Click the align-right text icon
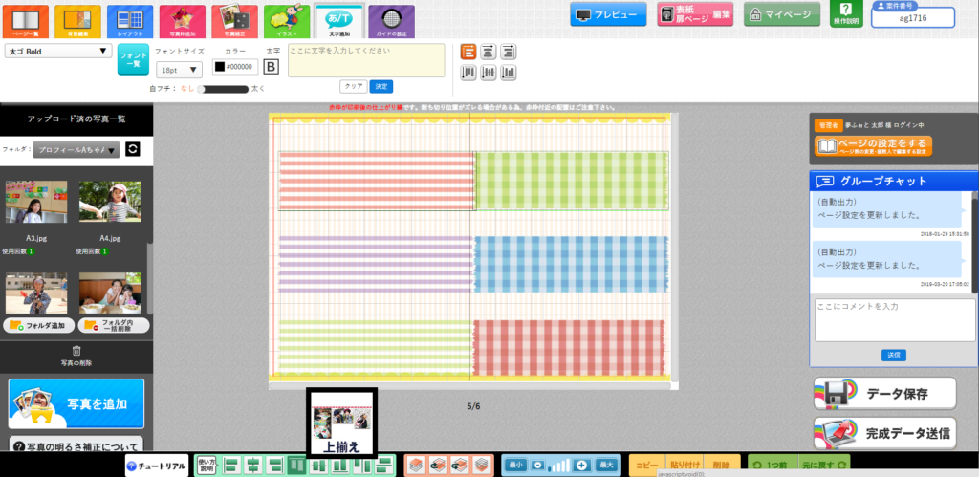979x477 pixels. tap(509, 52)
